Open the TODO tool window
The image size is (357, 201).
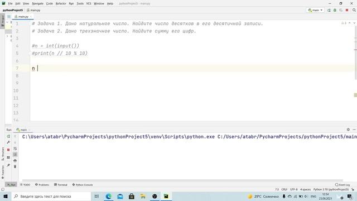pos(25,185)
